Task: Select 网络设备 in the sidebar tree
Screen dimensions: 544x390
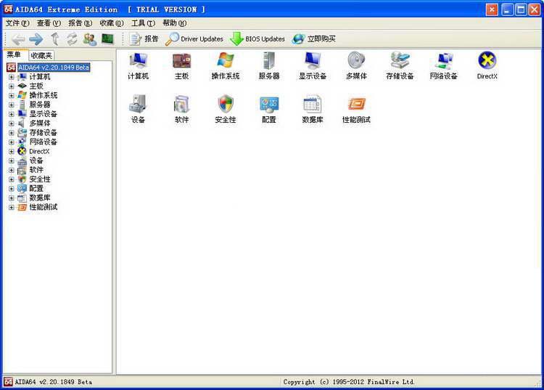Action: pos(43,142)
